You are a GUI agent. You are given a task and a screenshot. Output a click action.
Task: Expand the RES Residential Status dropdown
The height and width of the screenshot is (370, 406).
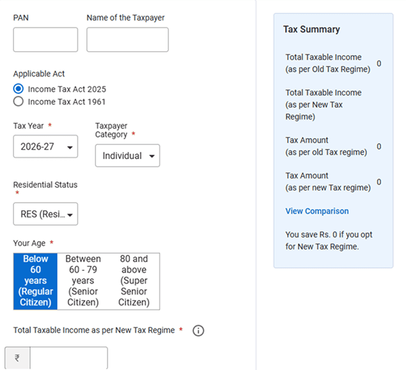(x=45, y=214)
